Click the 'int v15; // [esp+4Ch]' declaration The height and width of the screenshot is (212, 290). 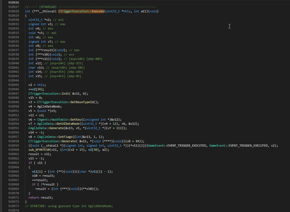(x=55, y=76)
